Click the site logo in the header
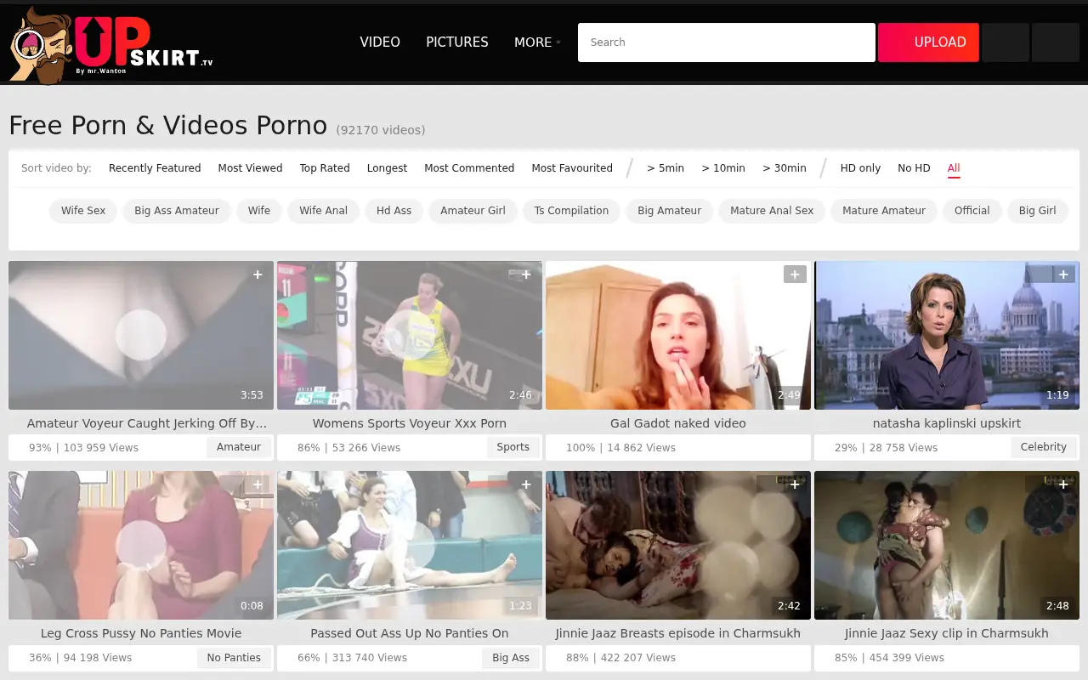 (x=111, y=45)
